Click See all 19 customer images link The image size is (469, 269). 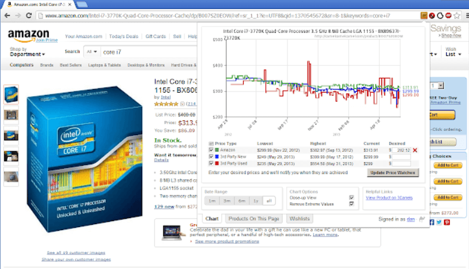pyautogui.click(x=76, y=252)
